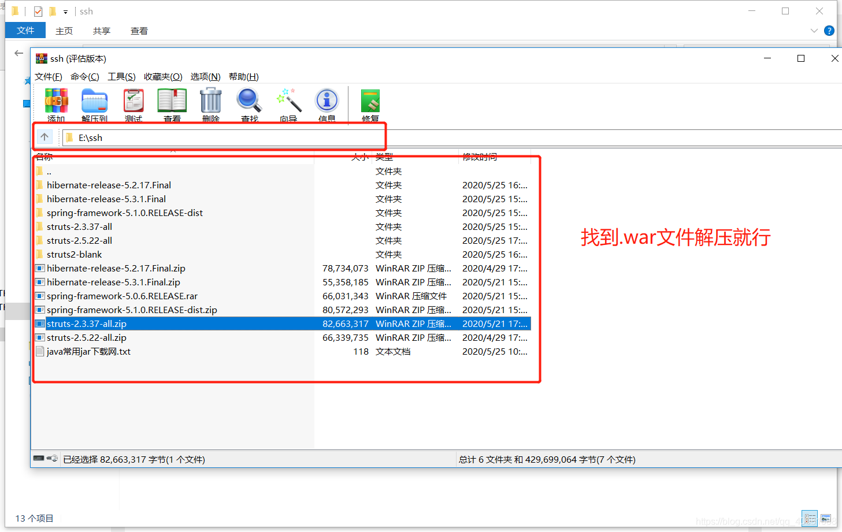
Task: Open the Options (选项) menu
Action: coord(206,77)
